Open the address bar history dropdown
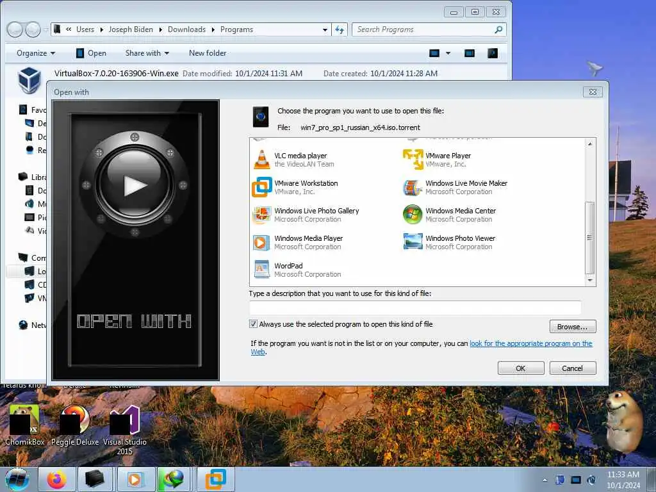Image resolution: width=656 pixels, height=492 pixels. click(325, 29)
